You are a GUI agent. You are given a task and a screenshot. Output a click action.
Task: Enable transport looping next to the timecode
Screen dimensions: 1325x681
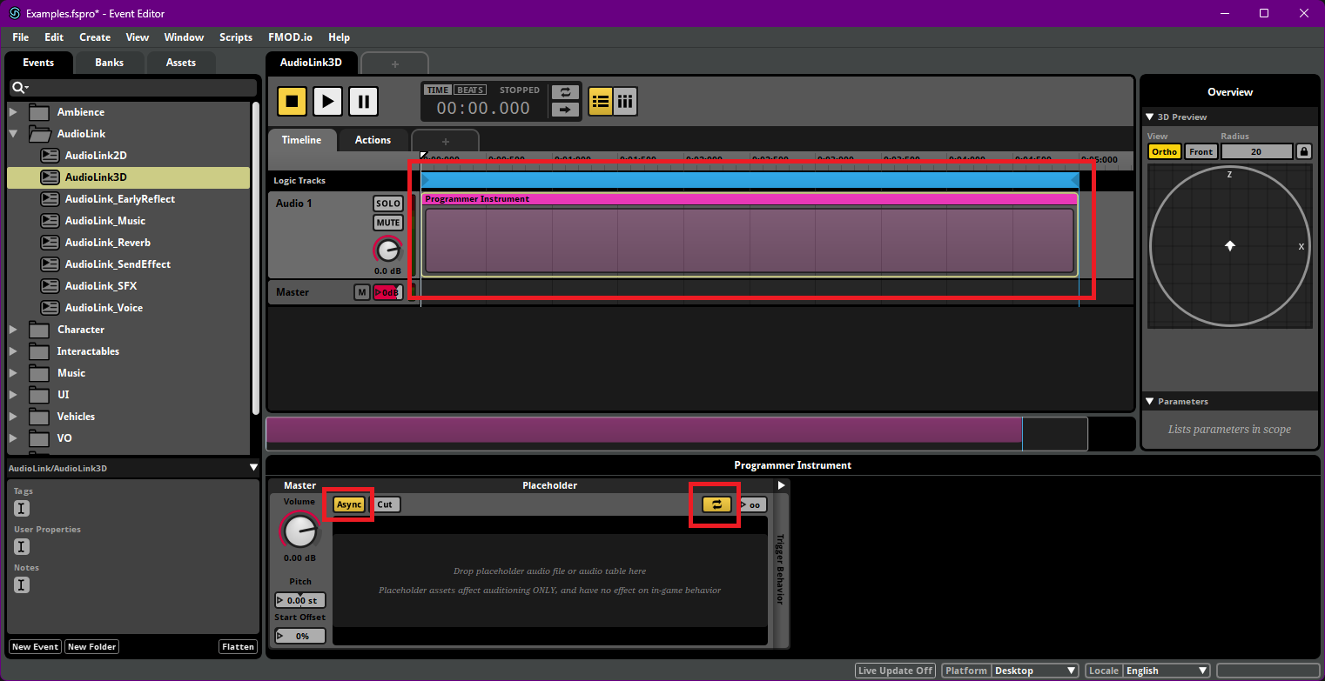click(564, 91)
